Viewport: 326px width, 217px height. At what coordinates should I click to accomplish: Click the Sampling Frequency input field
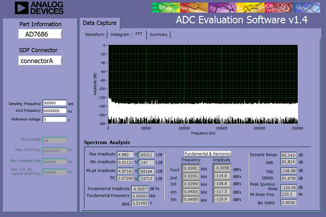click(x=55, y=103)
